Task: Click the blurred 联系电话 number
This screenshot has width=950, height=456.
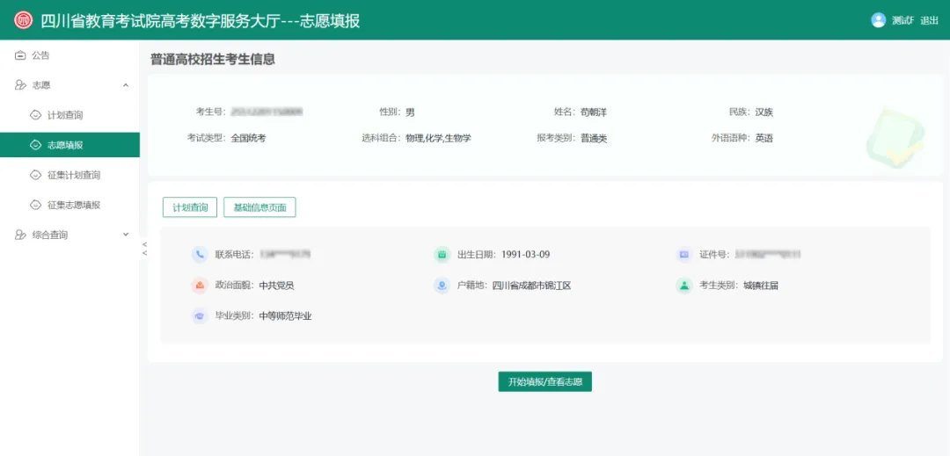Action: click(x=285, y=255)
